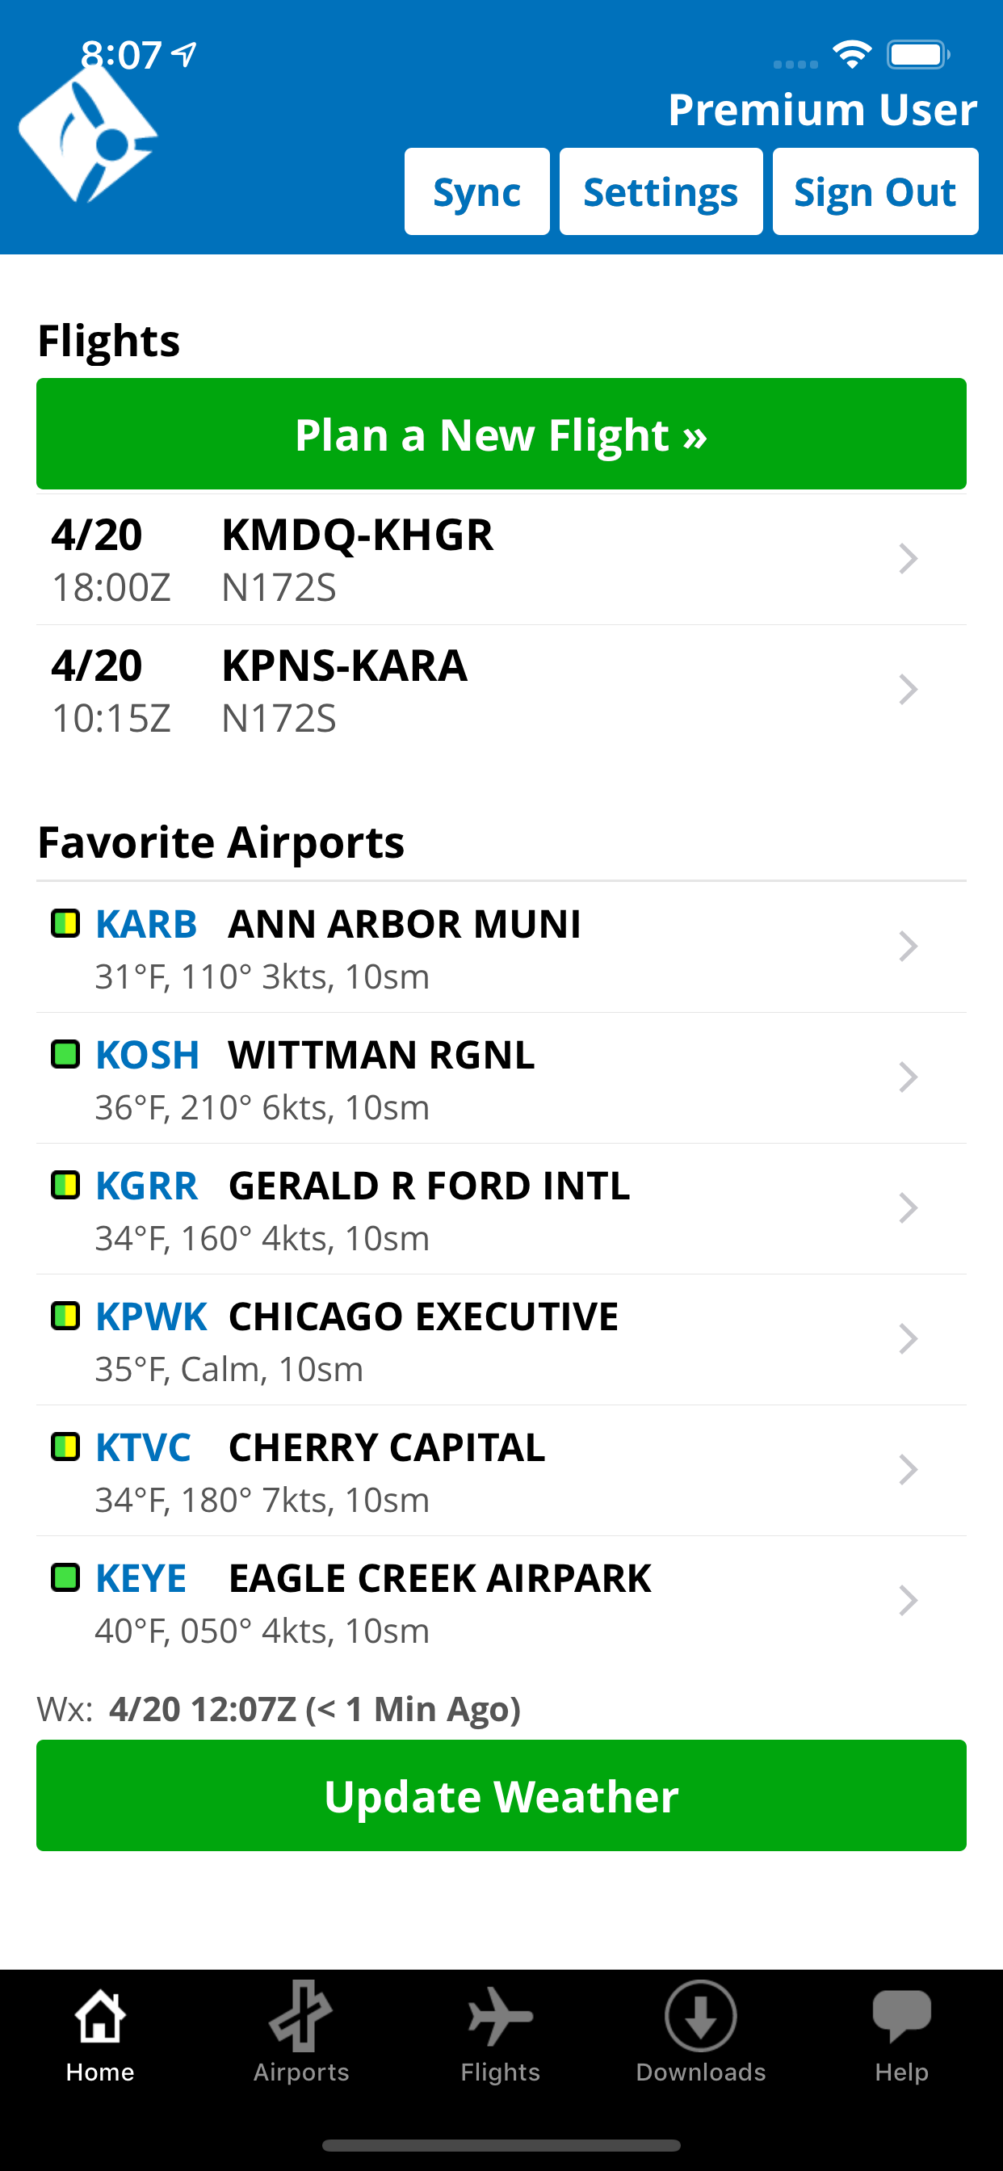Tap the Home tab icon
Screen dimensions: 1003x2171
(100, 2016)
